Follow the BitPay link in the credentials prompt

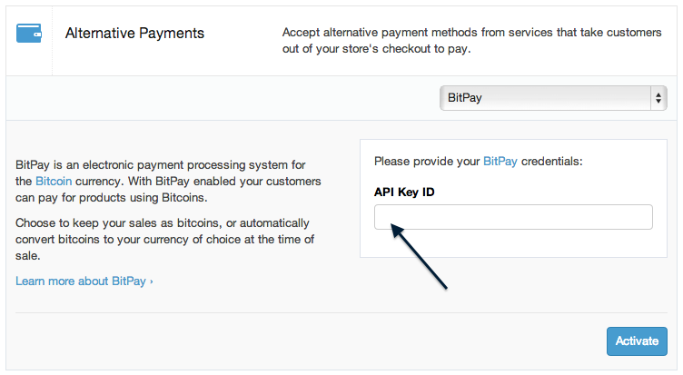[x=500, y=162]
